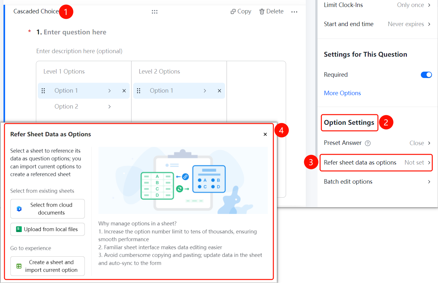Image resolution: width=438 pixels, height=283 pixels.
Task: Grab the drag handle of Level 1 Option 1
Action: [x=43, y=91]
